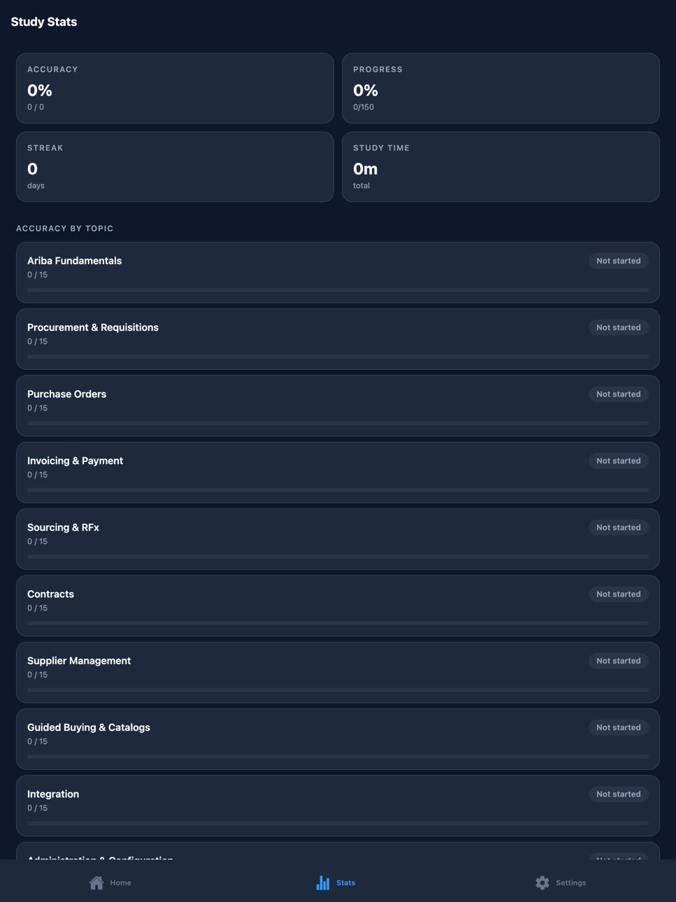
Task: Select the Integration topic title
Action: (x=53, y=794)
